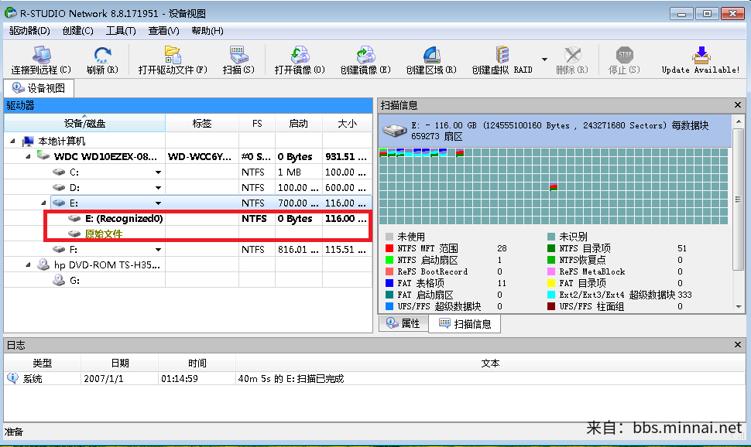Select the E: (Recognized0) partition
The image size is (751, 447).
point(124,219)
